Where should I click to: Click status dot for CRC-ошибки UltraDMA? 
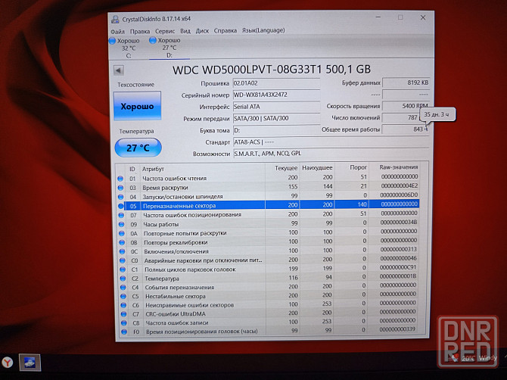123,313
